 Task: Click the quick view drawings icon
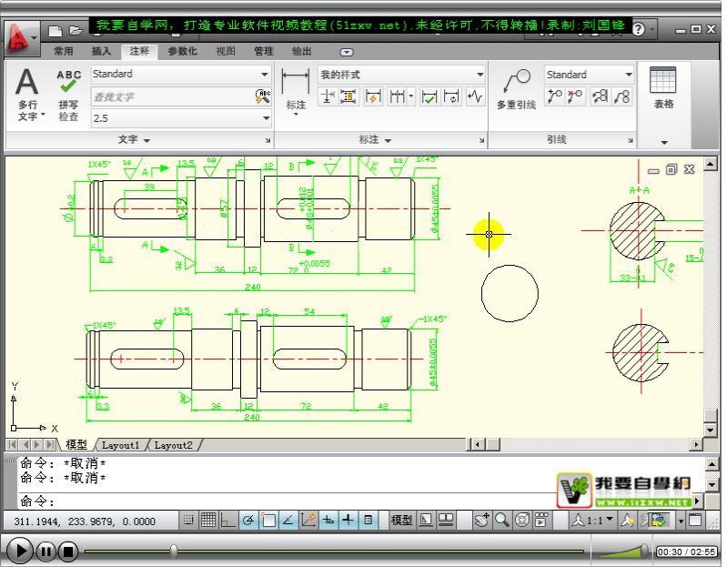446,521
